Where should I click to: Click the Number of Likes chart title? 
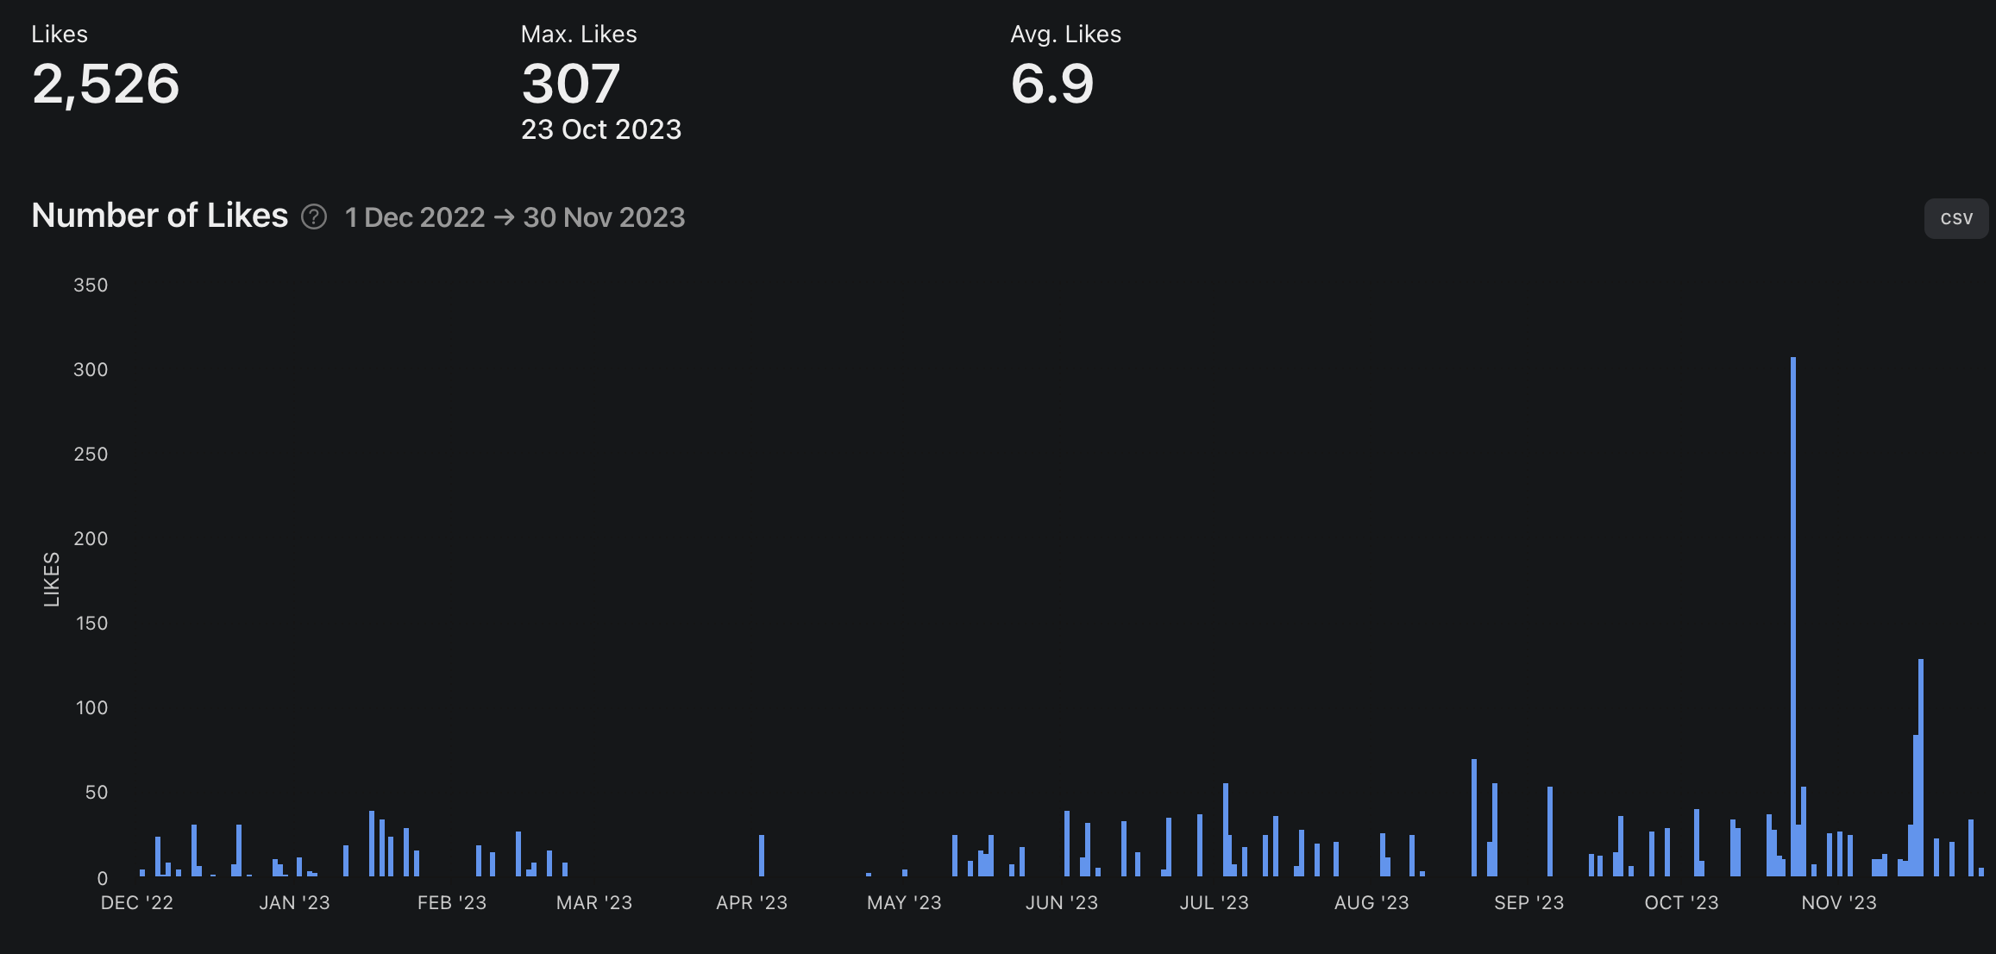pyautogui.click(x=160, y=216)
